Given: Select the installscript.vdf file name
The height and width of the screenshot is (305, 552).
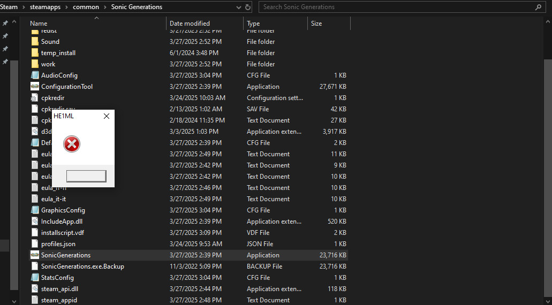Looking at the screenshot, I should pyautogui.click(x=62, y=233).
